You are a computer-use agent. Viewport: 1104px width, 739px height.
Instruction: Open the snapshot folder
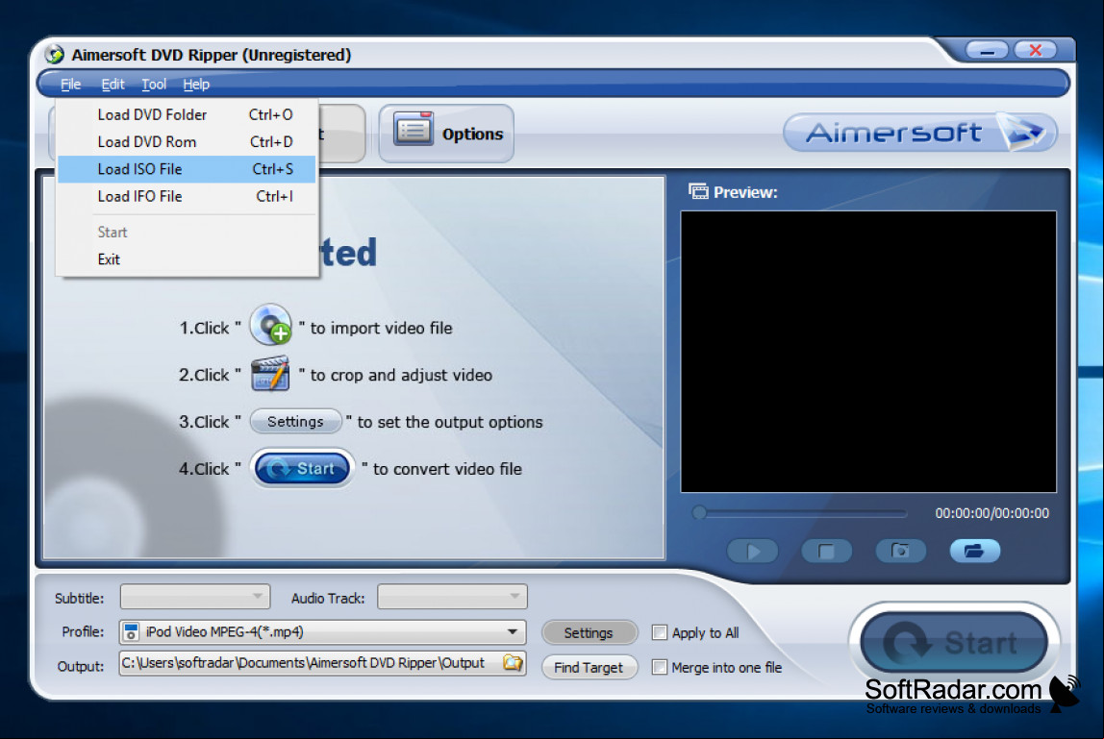[975, 551]
